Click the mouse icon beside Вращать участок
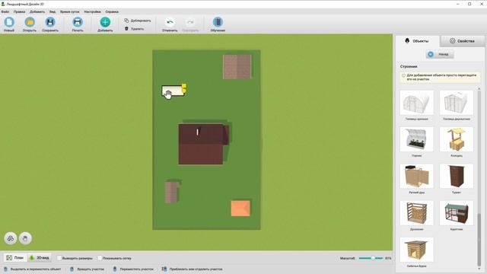Image resolution: width=487 pixels, height=274 pixels. pos(72,269)
